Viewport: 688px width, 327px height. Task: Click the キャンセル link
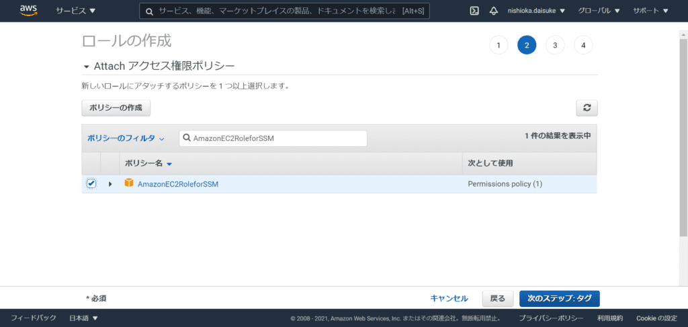(449, 298)
